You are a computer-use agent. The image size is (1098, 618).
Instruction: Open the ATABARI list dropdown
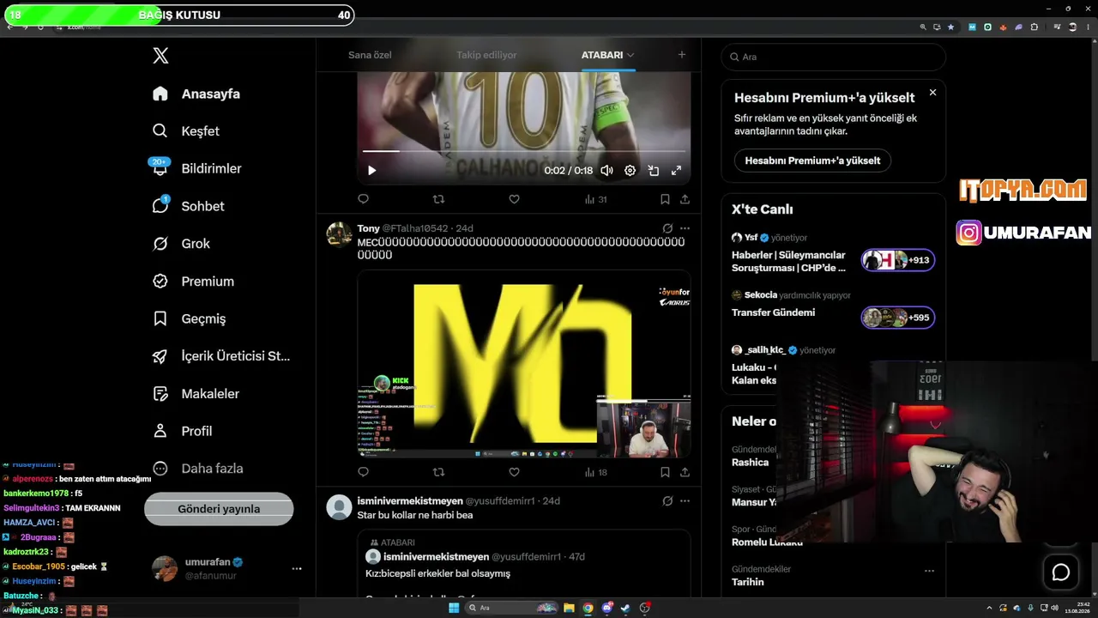click(x=607, y=55)
